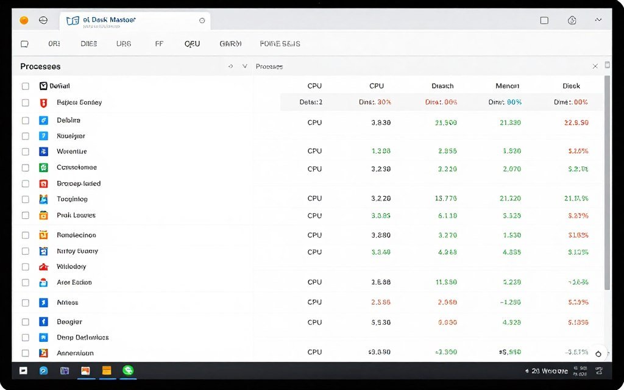
Task: Click the refresh icon beside the Processes header
Action: point(230,66)
